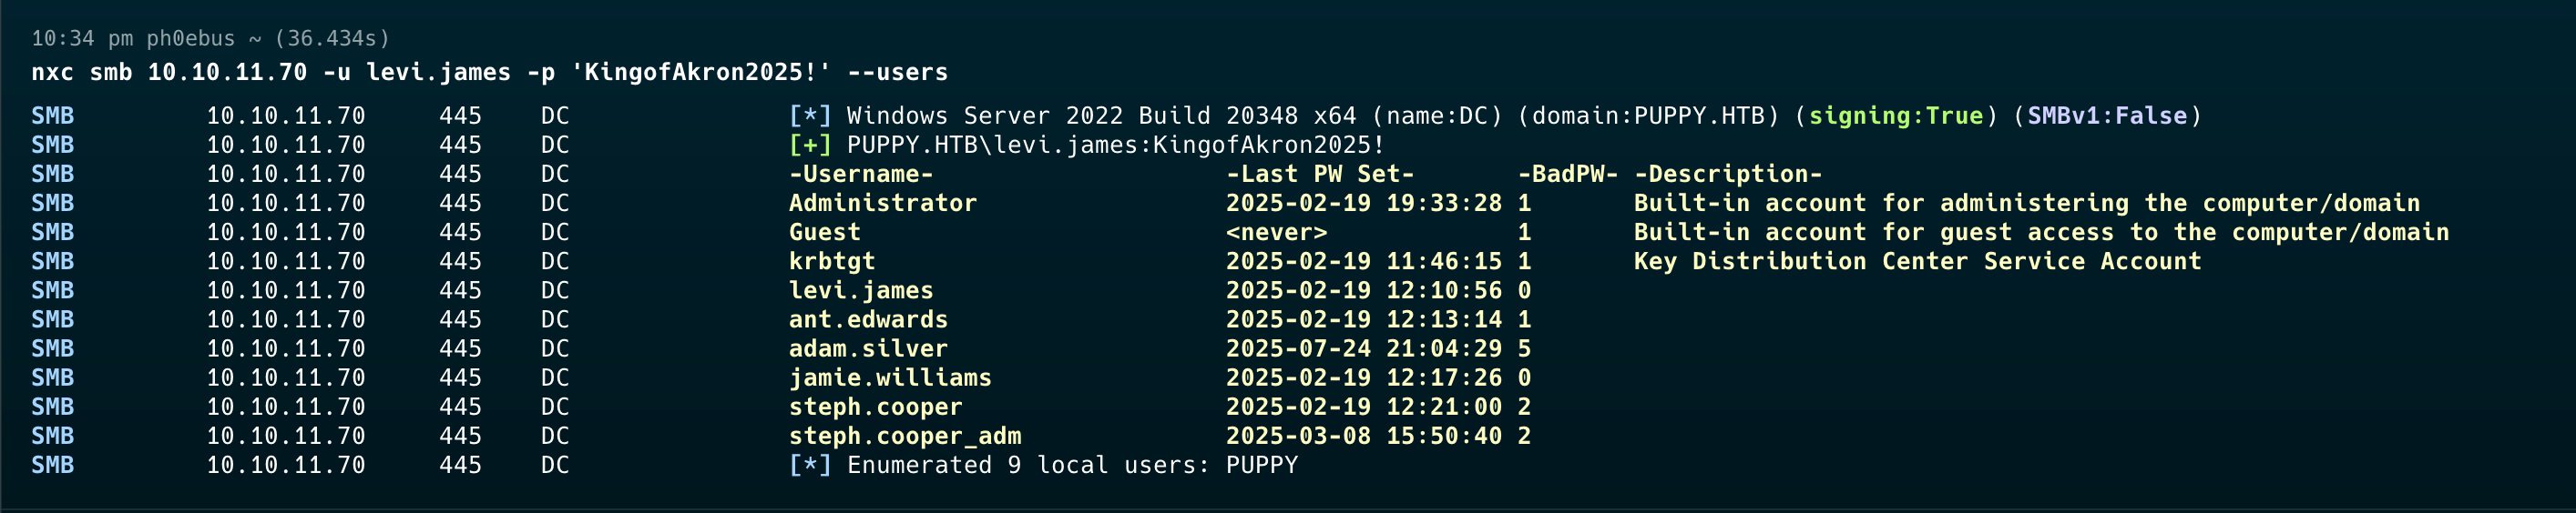This screenshot has width=2576, height=513.
Task: Click the ant.edwards username
Action: [x=867, y=319]
